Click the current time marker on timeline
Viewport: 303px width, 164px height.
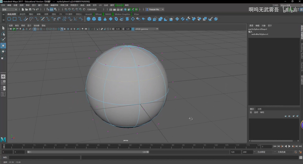click(4, 146)
